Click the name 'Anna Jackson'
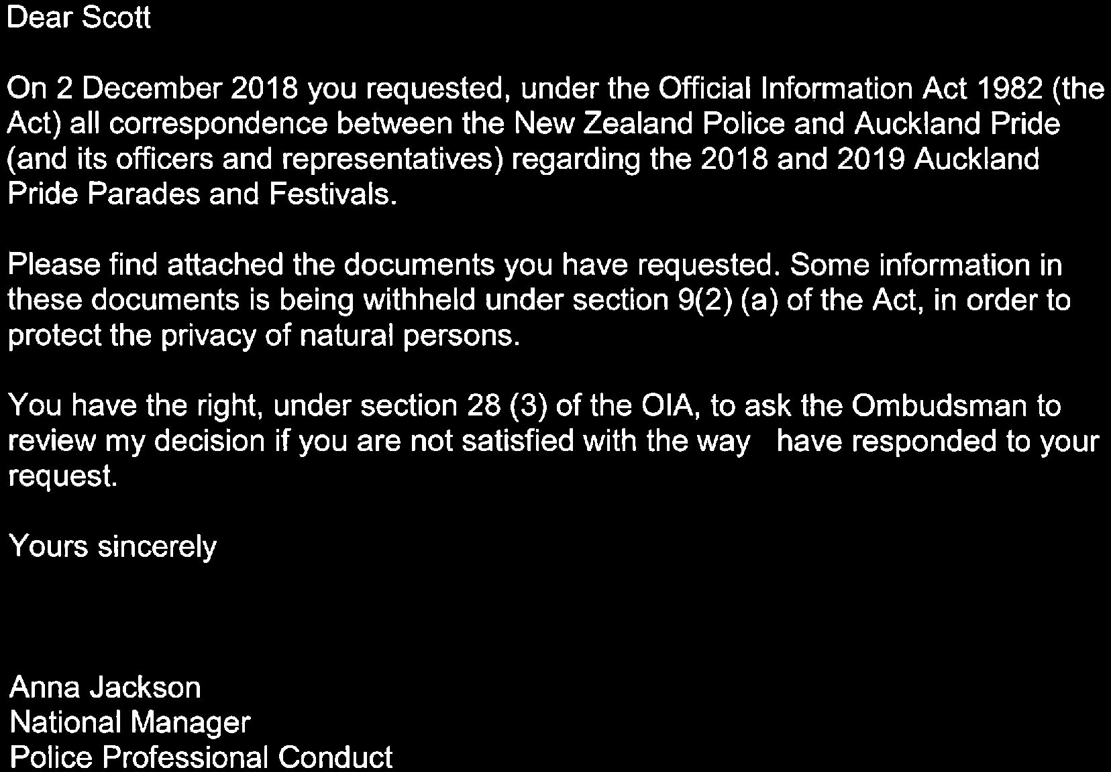 [105, 688]
